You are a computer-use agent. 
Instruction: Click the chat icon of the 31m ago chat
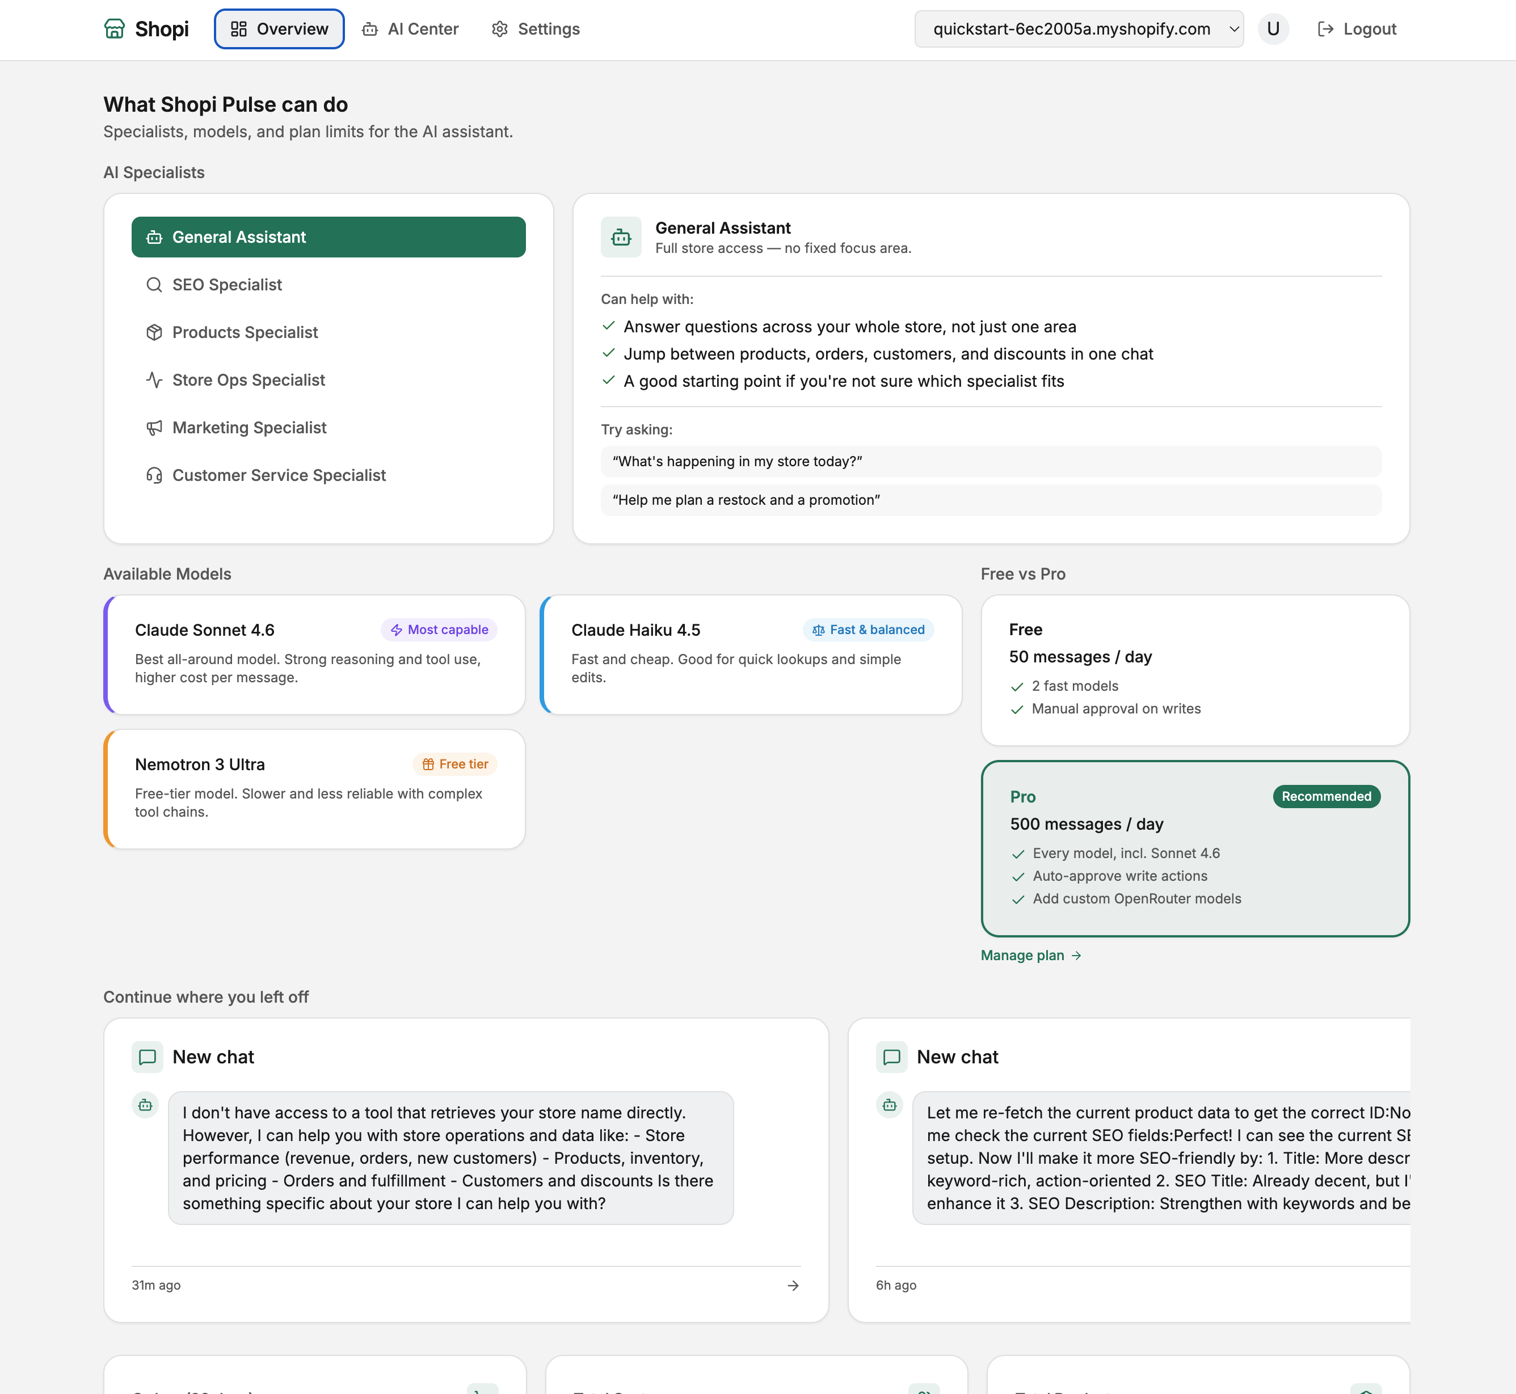(147, 1057)
